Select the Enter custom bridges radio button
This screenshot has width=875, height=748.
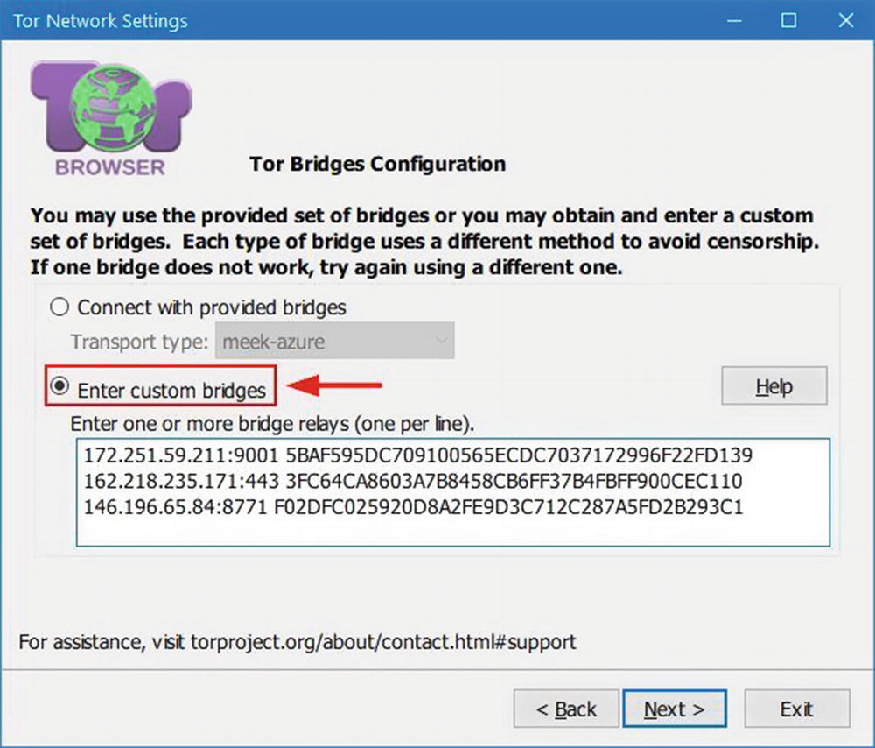tap(59, 385)
